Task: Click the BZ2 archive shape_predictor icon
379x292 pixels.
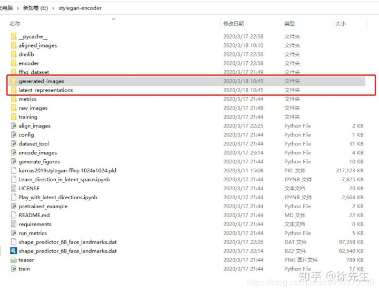Action: (x=14, y=251)
